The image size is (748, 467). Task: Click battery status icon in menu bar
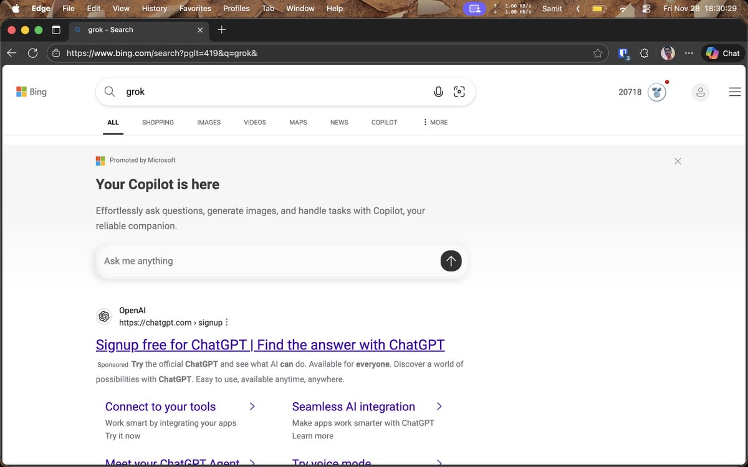click(598, 9)
